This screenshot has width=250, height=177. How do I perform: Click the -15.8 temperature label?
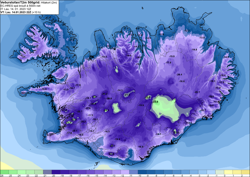point(104,57)
